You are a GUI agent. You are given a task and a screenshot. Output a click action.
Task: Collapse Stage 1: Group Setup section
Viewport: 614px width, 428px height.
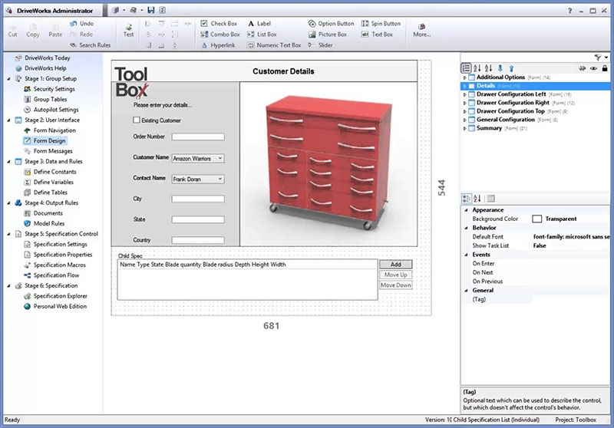[8, 79]
